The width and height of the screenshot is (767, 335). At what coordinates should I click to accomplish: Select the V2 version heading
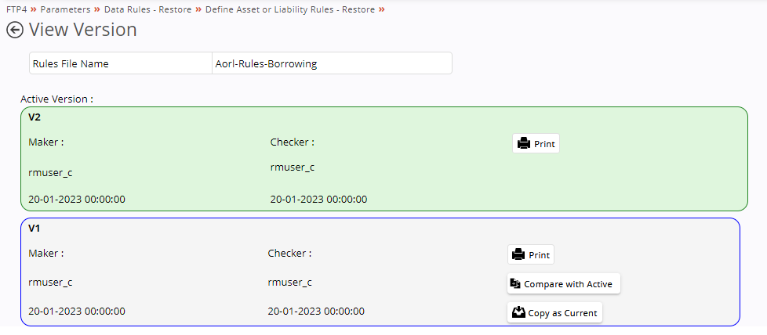(x=35, y=117)
